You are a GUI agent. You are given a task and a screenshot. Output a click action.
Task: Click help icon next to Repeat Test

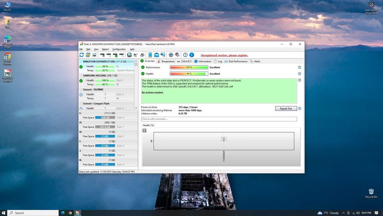300,108
